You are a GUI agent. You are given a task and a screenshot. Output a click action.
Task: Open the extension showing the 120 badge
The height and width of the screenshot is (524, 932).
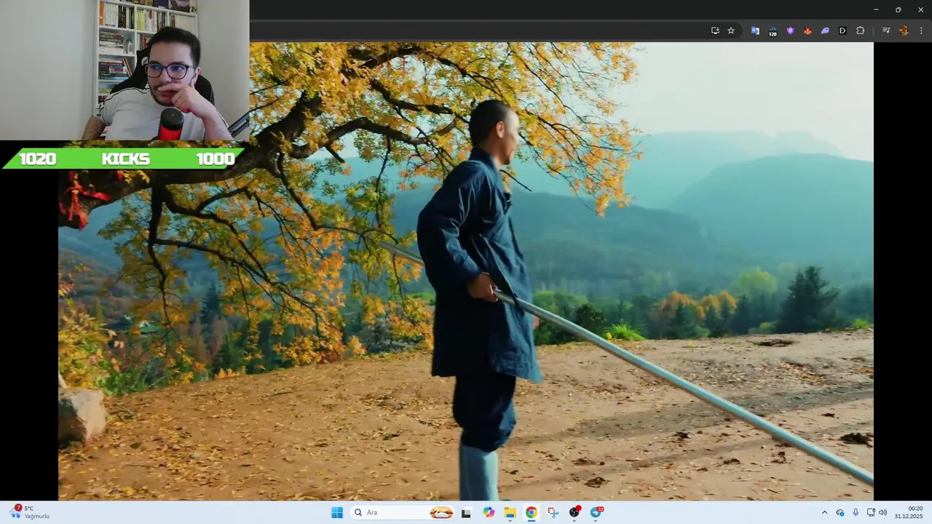[x=773, y=31]
